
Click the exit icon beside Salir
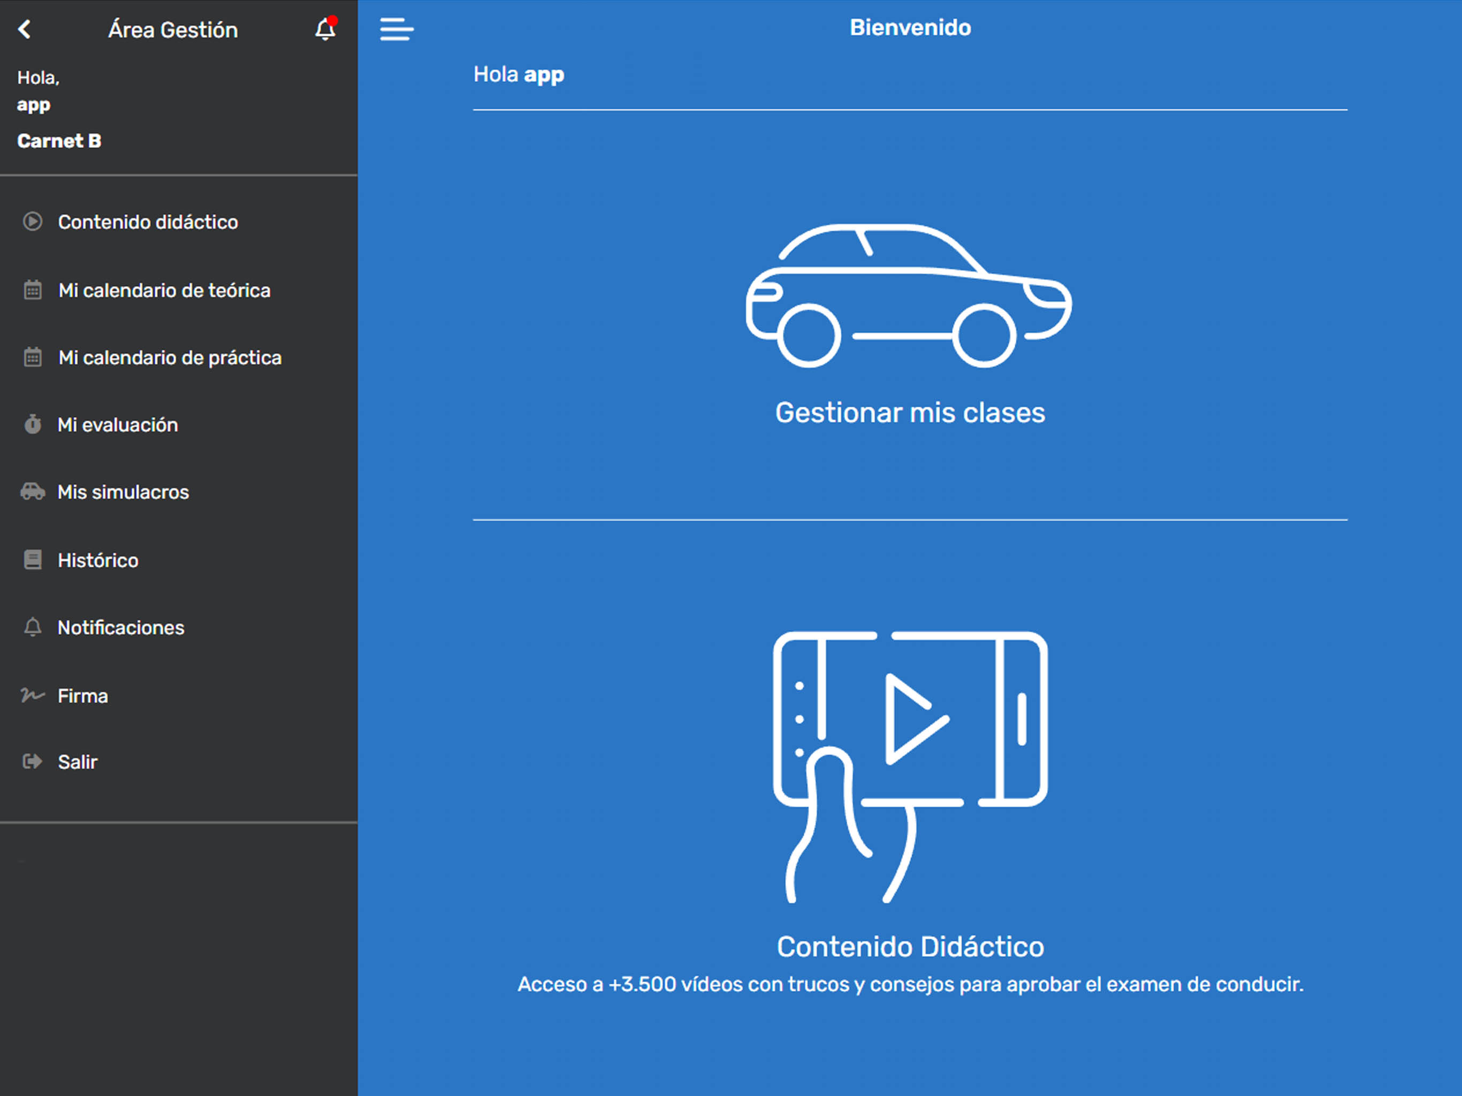[x=33, y=762]
